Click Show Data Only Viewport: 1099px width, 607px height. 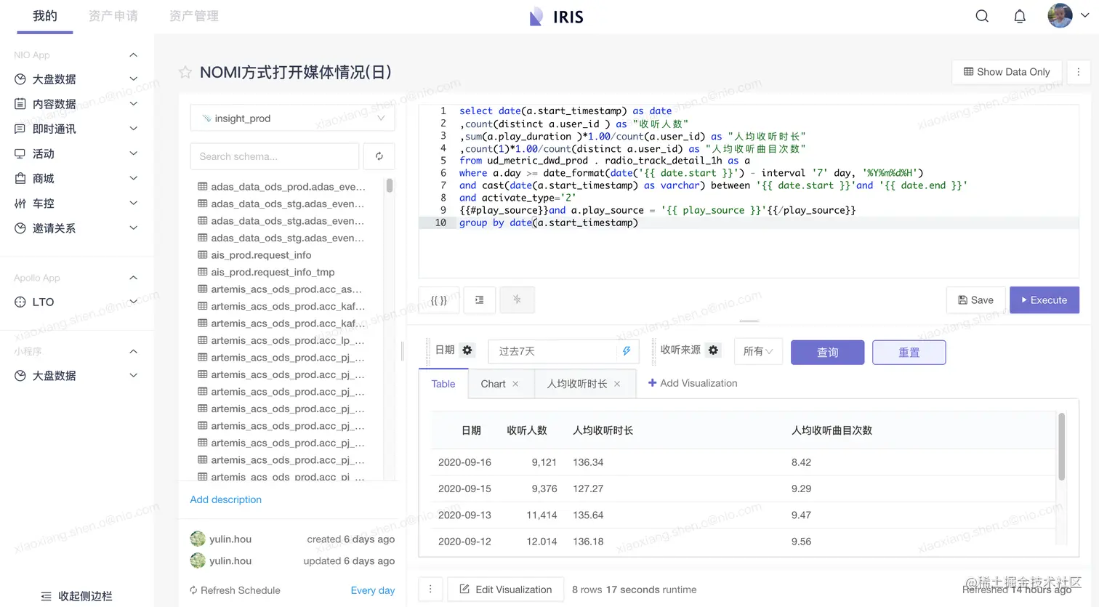pos(1007,72)
